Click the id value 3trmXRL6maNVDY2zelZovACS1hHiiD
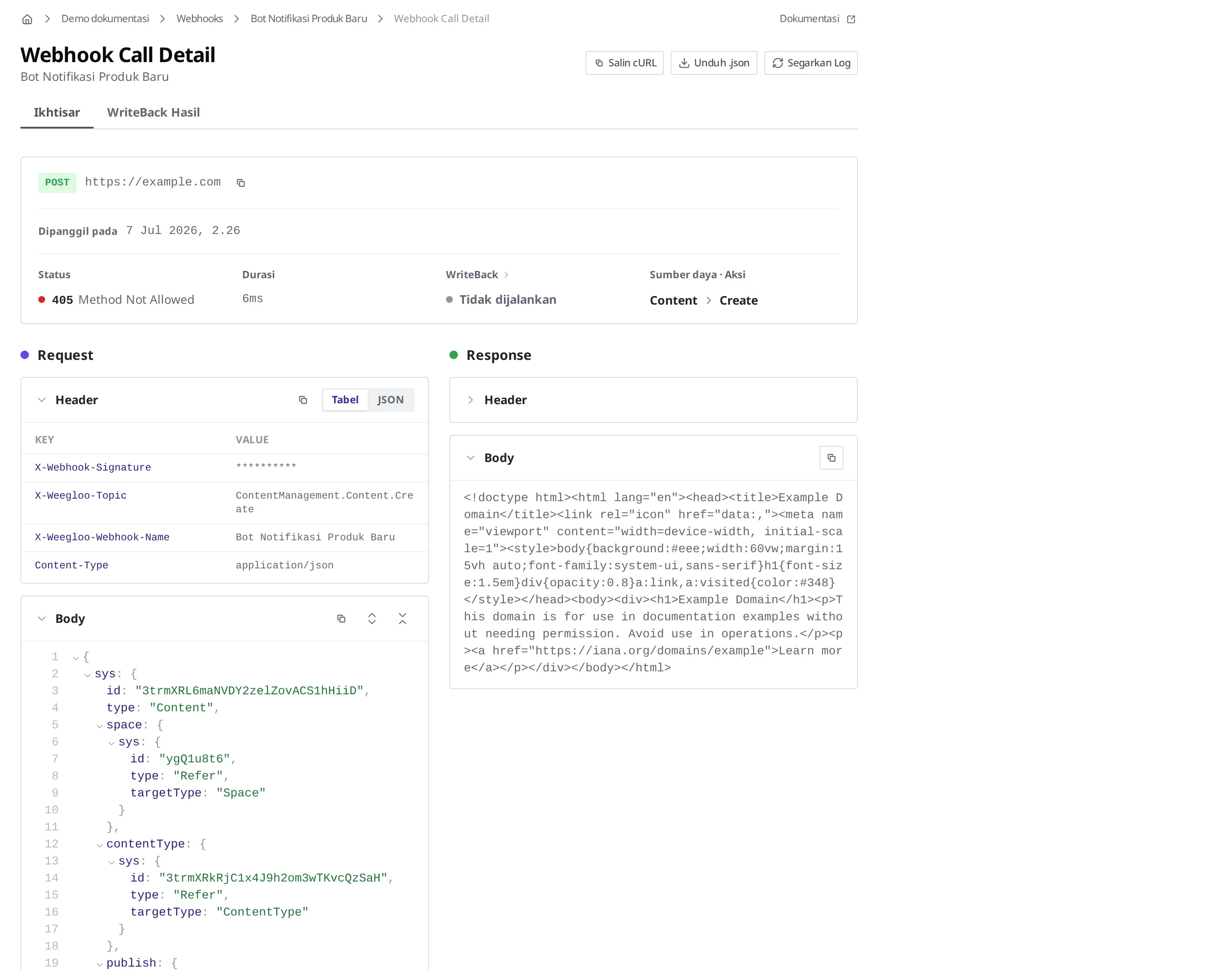 (249, 690)
